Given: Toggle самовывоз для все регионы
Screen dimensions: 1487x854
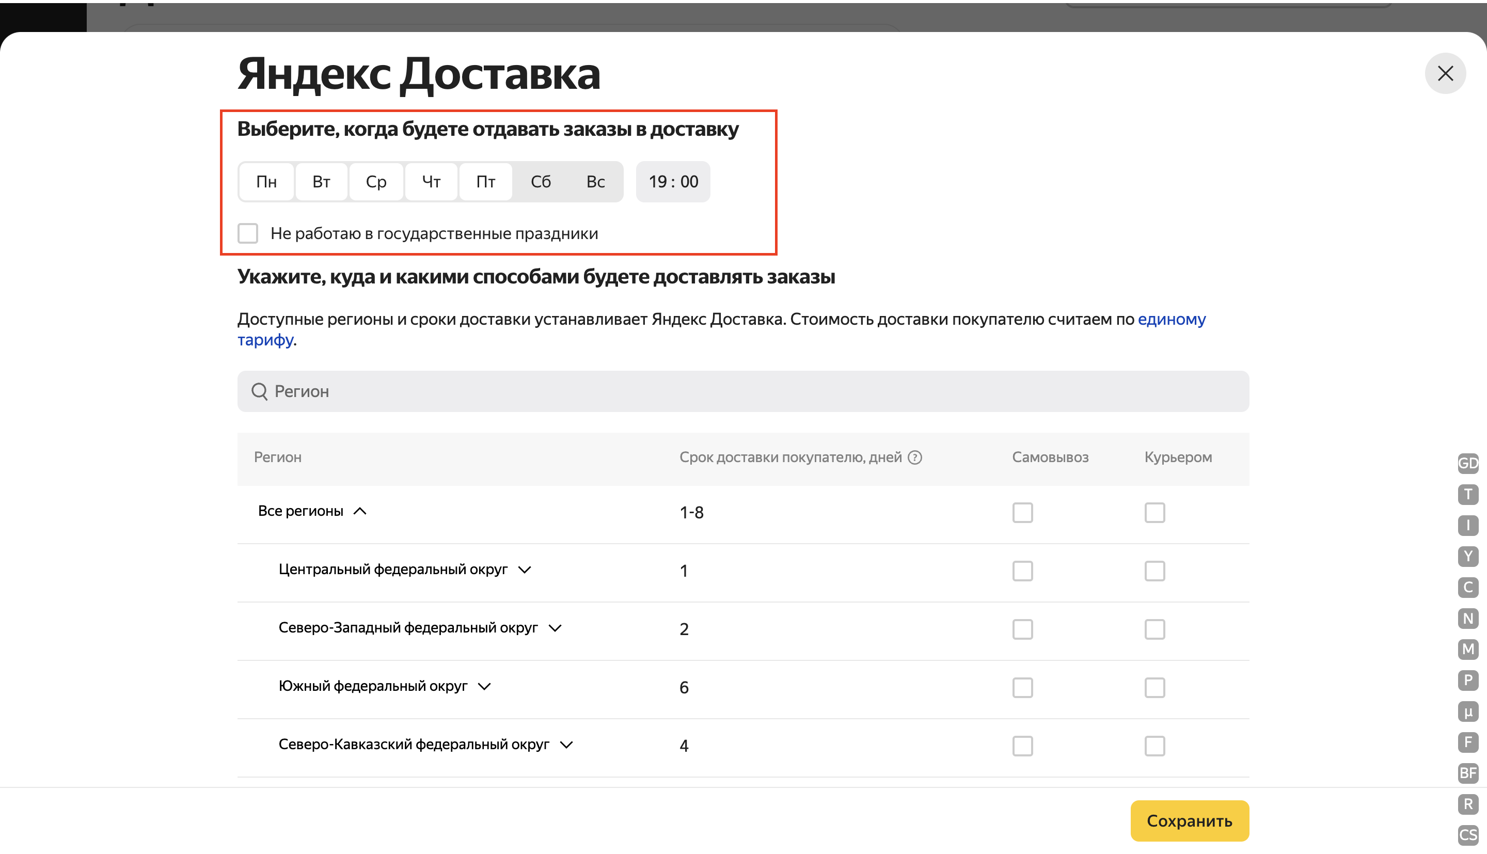Looking at the screenshot, I should [x=1021, y=512].
